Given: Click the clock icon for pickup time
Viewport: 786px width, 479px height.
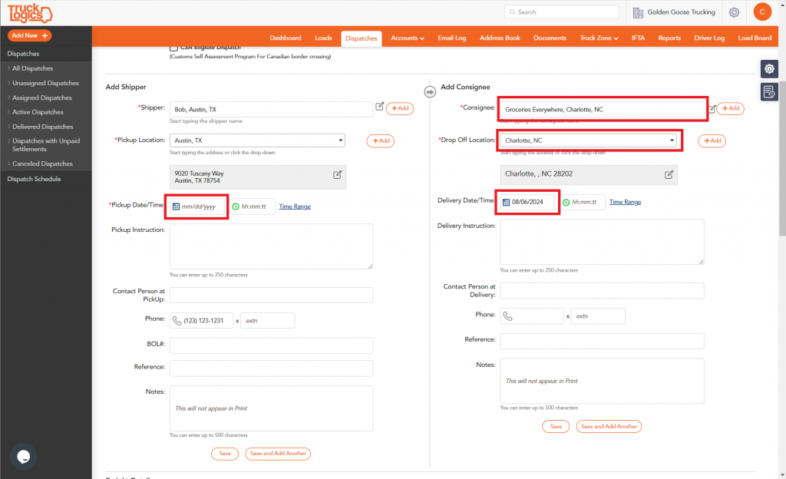Looking at the screenshot, I should 236,206.
